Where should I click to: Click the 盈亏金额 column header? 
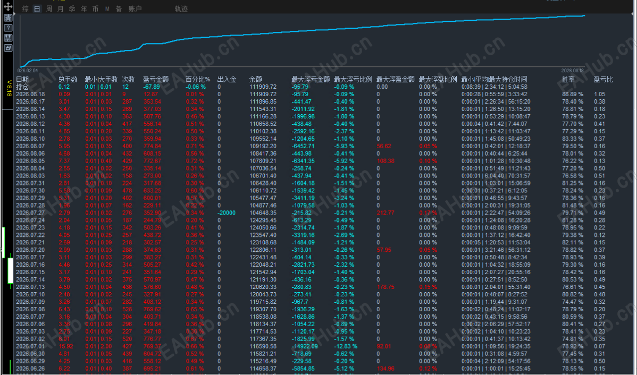(156, 80)
